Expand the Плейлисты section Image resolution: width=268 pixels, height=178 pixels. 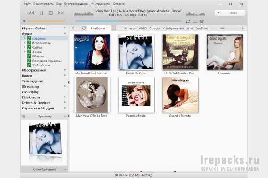click(65, 97)
